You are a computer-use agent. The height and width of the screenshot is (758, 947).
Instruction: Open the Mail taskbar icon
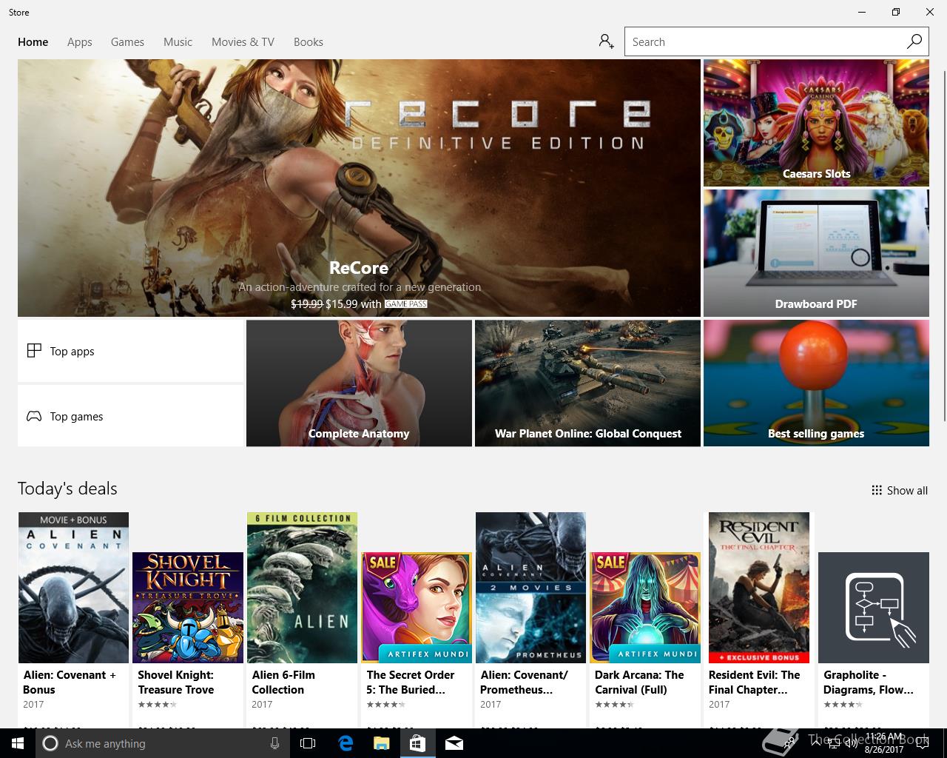(454, 743)
